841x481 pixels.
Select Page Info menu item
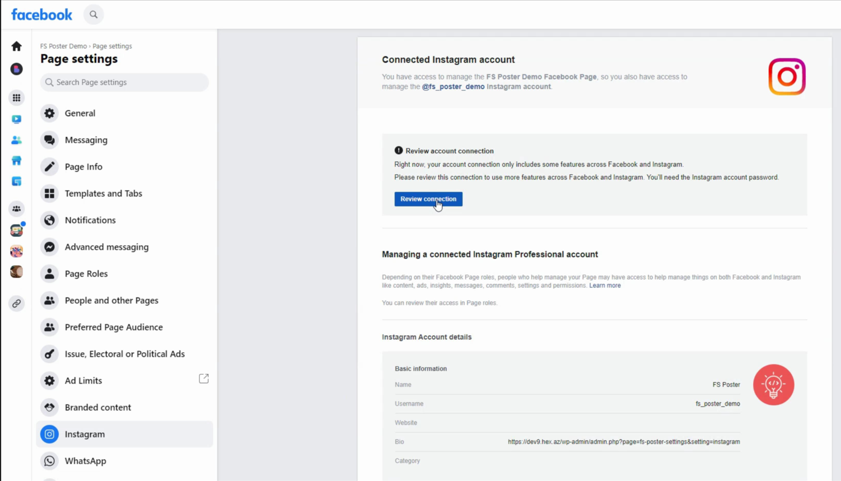click(124, 166)
